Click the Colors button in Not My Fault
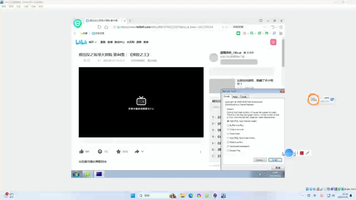The height and width of the screenshot is (200, 356). click(260, 160)
